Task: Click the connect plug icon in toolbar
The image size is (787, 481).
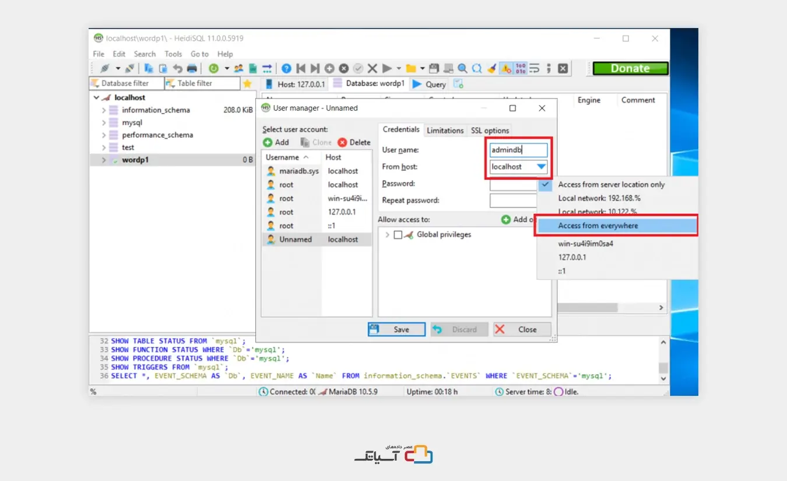Action: [x=105, y=68]
